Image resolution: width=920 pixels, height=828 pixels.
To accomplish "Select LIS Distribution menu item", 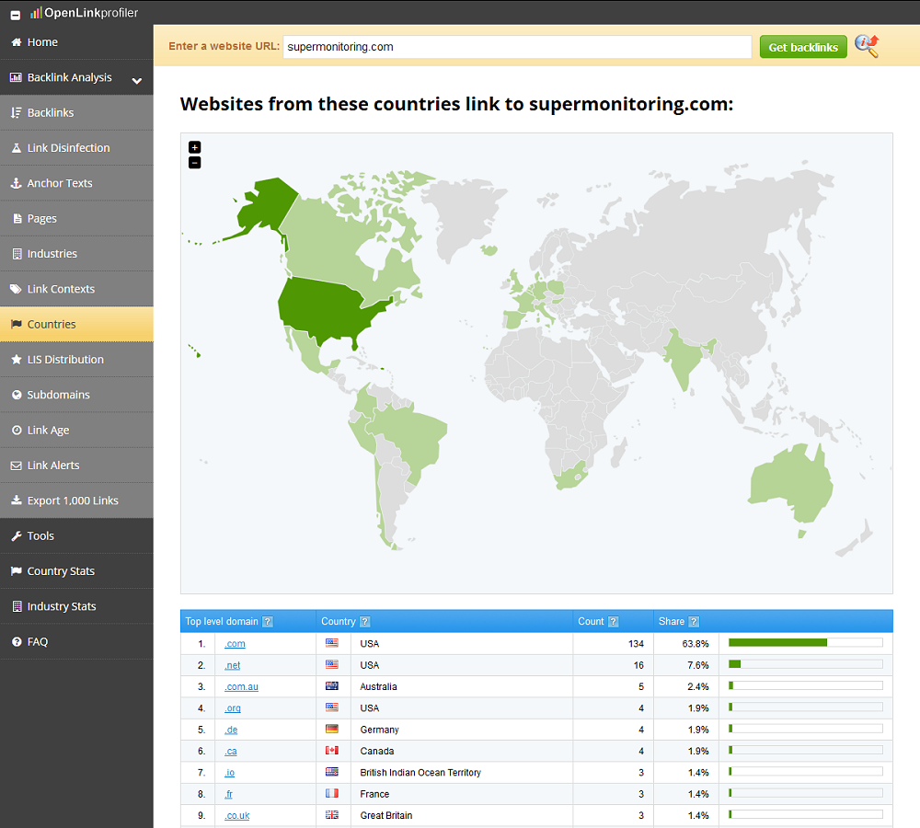I will (76, 359).
